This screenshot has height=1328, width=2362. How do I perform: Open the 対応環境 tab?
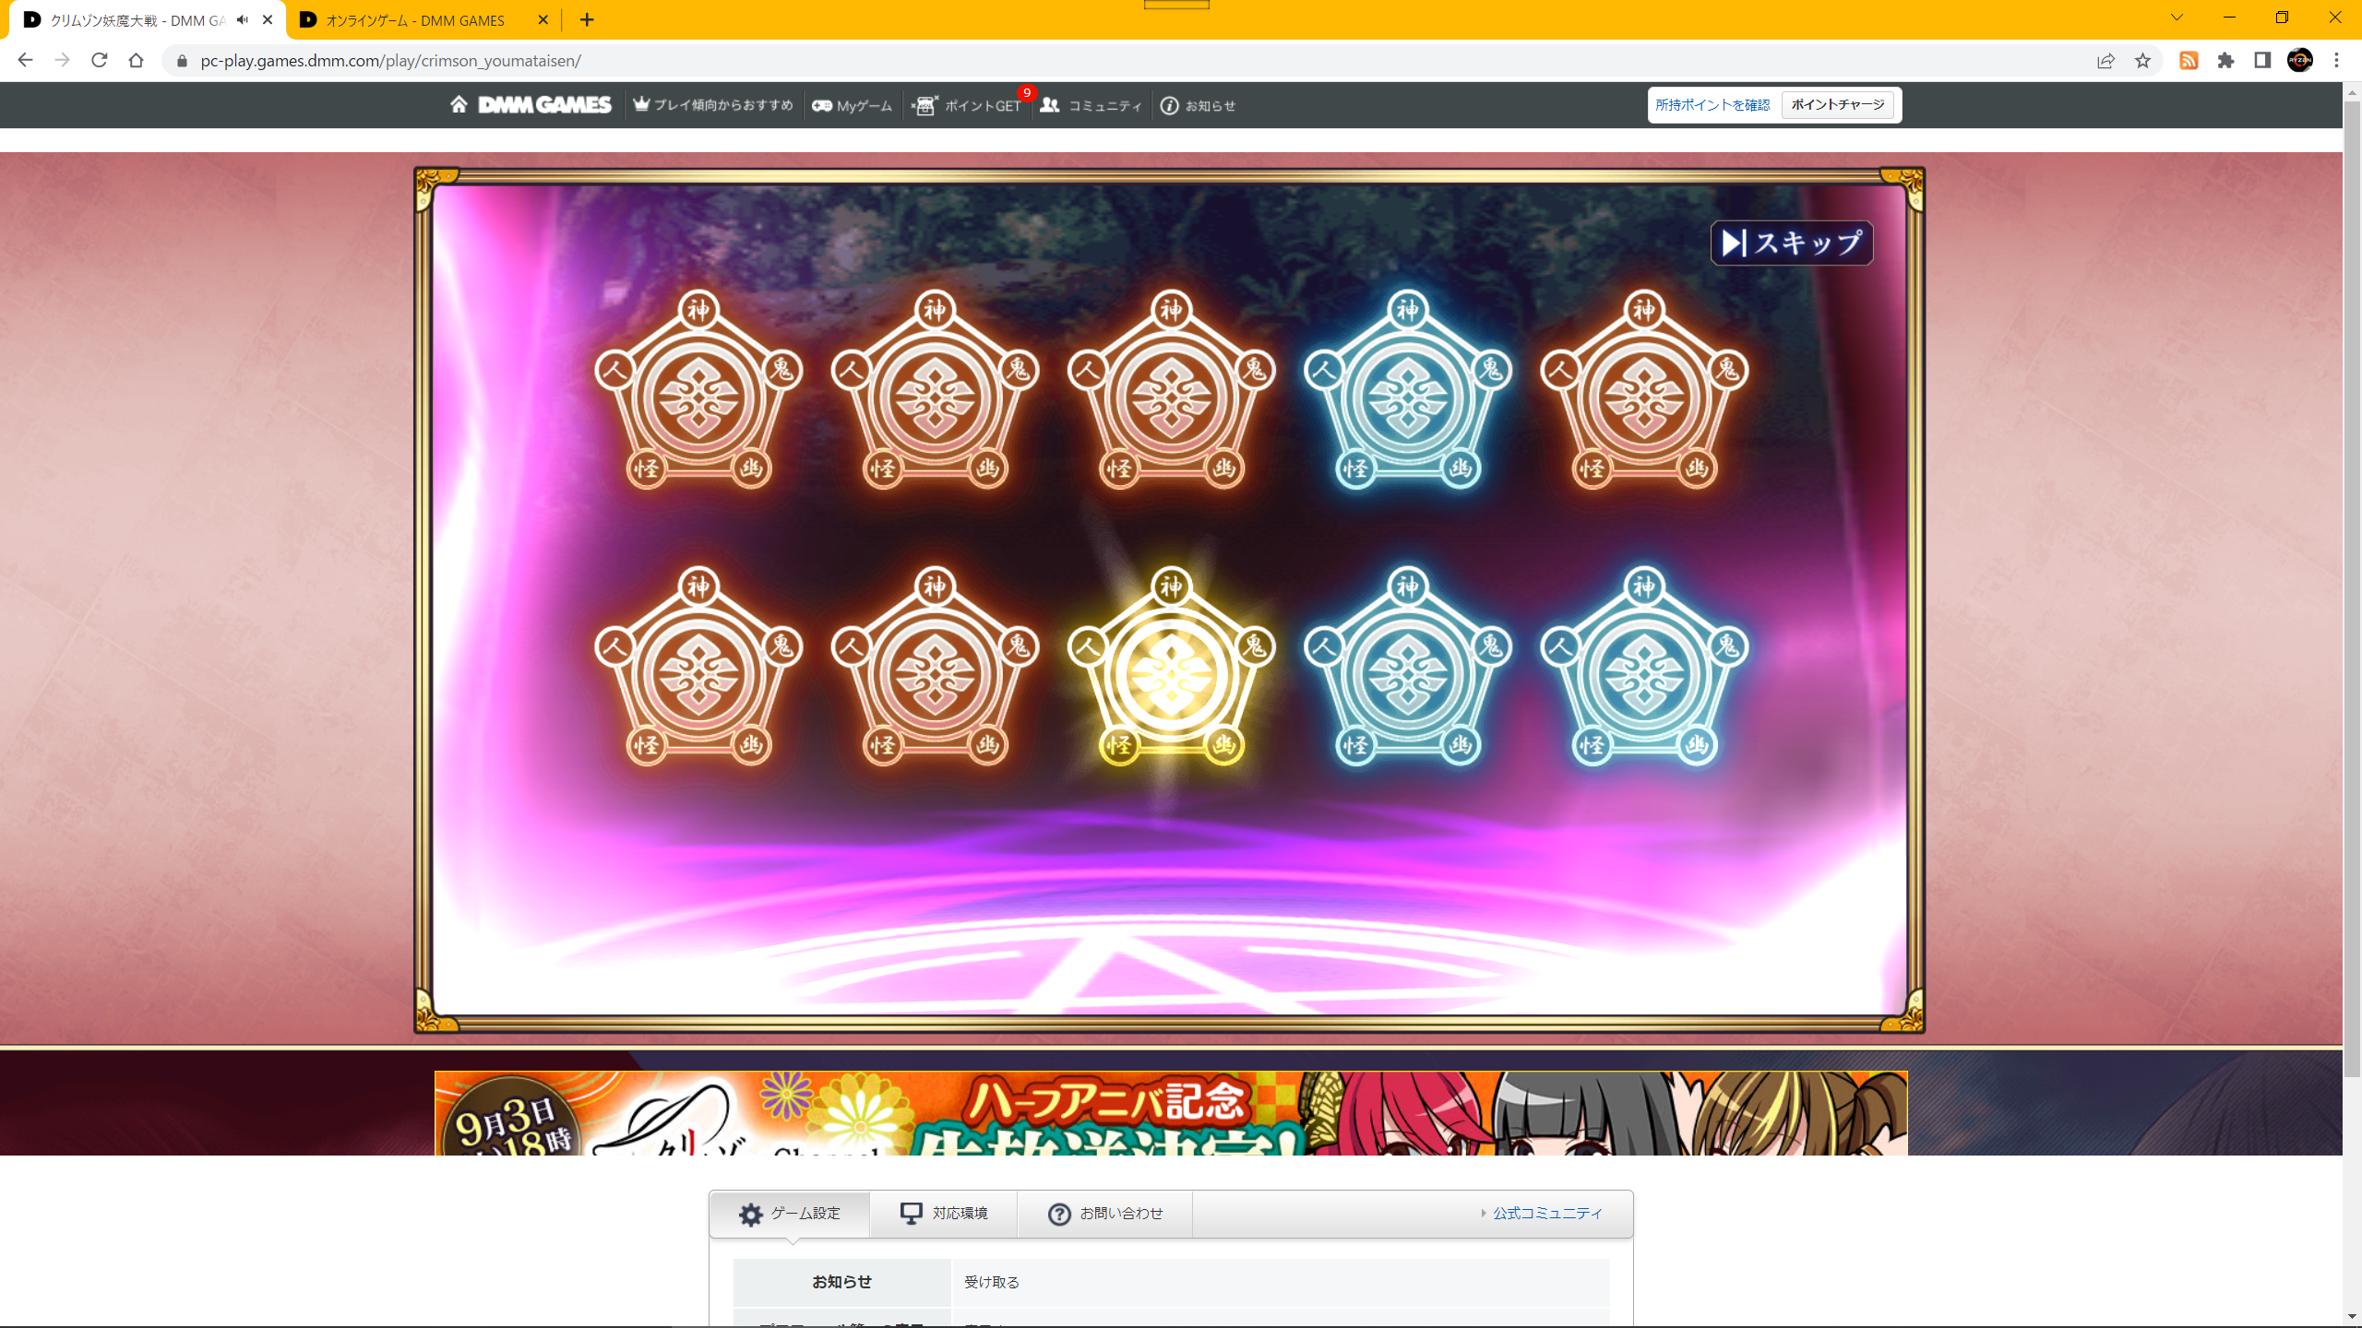click(944, 1214)
